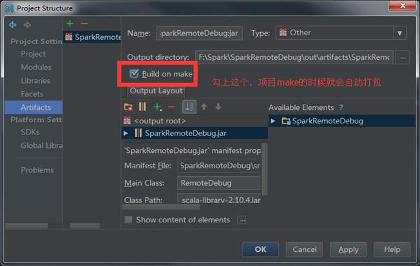Image resolution: width=420 pixels, height=266 pixels.
Task: Create directory in output layout toolbar
Action: click(x=128, y=107)
